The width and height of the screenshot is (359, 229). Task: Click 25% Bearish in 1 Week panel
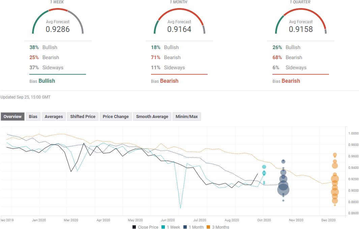[x=44, y=57]
